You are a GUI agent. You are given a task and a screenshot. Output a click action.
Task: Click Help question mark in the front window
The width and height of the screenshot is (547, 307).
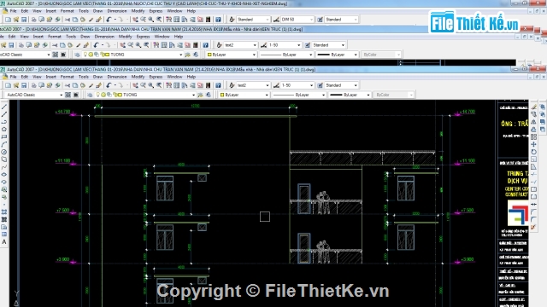click(218, 85)
